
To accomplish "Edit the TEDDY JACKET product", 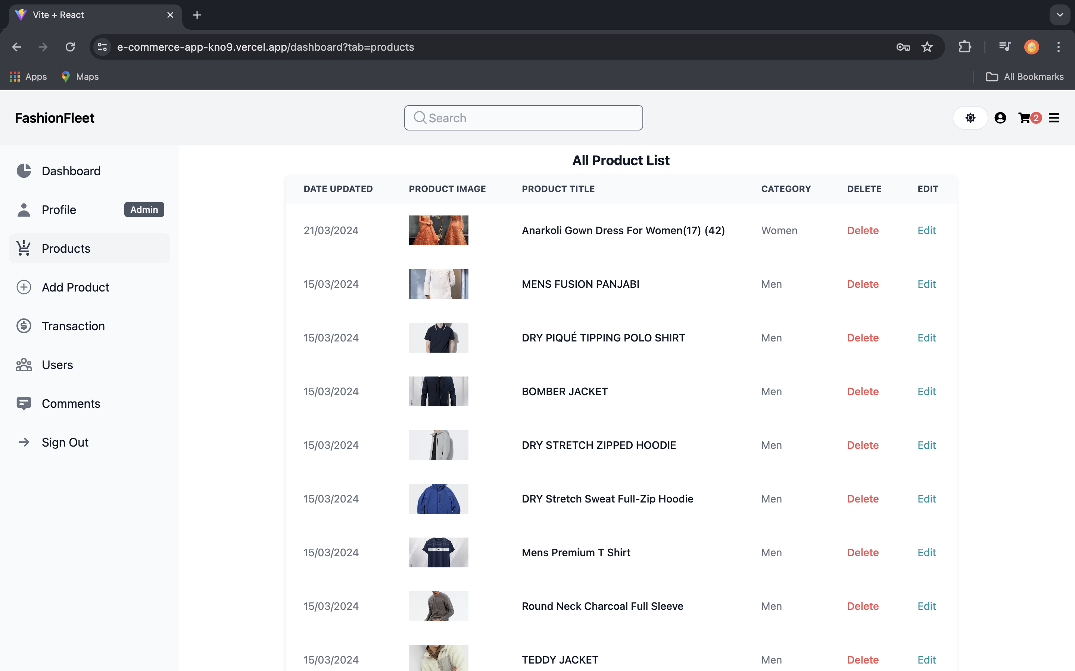I will [x=927, y=660].
